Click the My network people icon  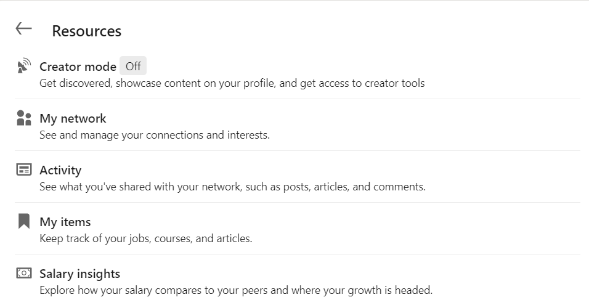point(23,118)
